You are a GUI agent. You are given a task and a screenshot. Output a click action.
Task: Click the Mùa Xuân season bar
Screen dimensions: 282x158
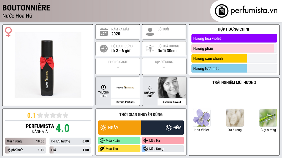(119, 141)
